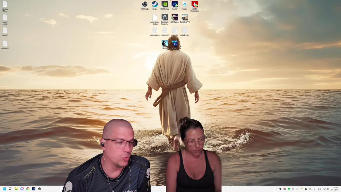The width and height of the screenshot is (341, 192).
Task: Open network settings from the tray
Action: [x=324, y=189]
